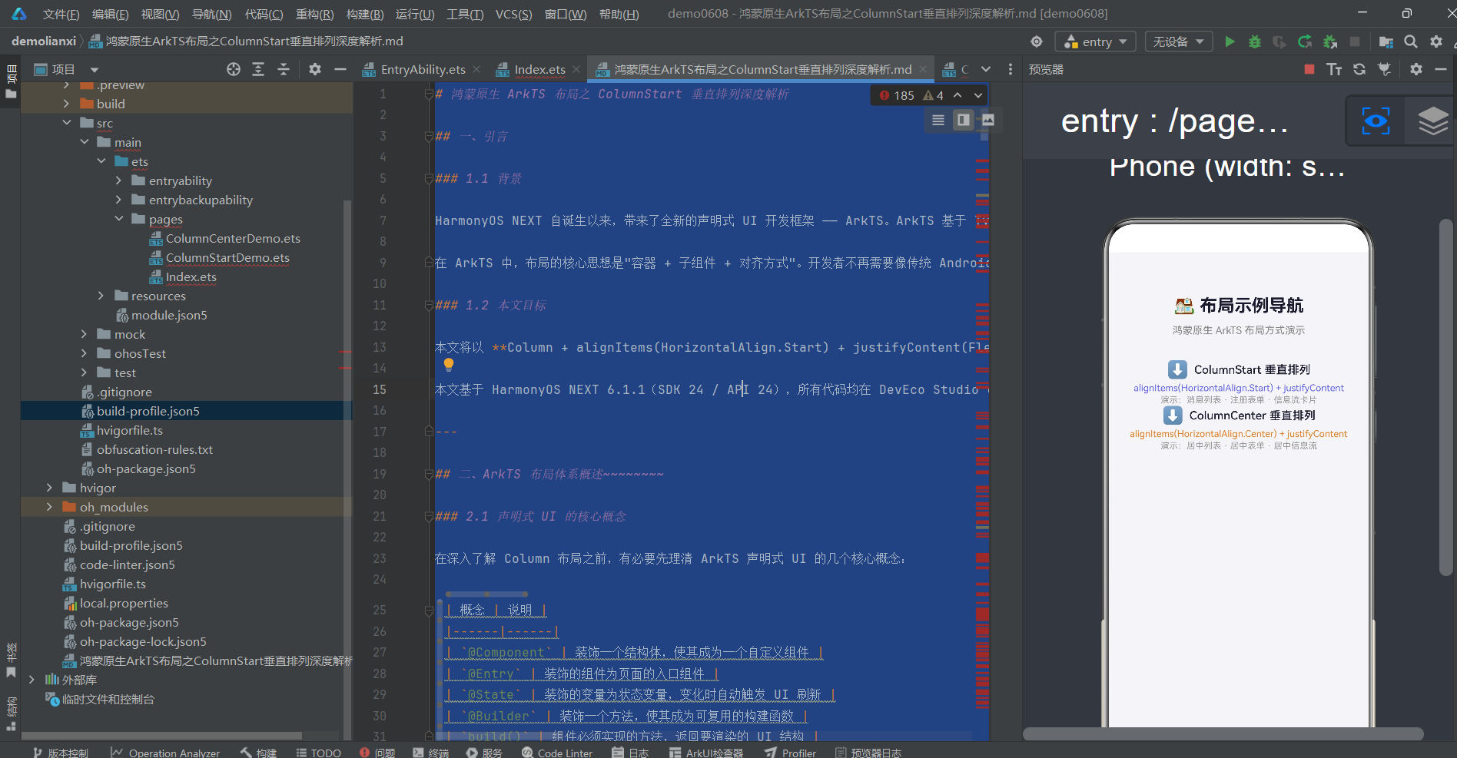The image size is (1457, 758).
Task: Click the previewer horizontal scrollbar
Action: click(1223, 734)
